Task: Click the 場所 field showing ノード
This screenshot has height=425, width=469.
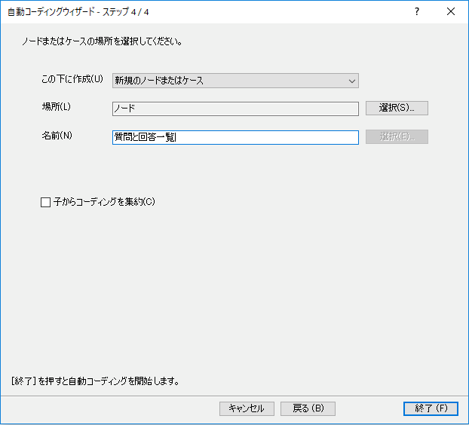Action: pos(234,109)
